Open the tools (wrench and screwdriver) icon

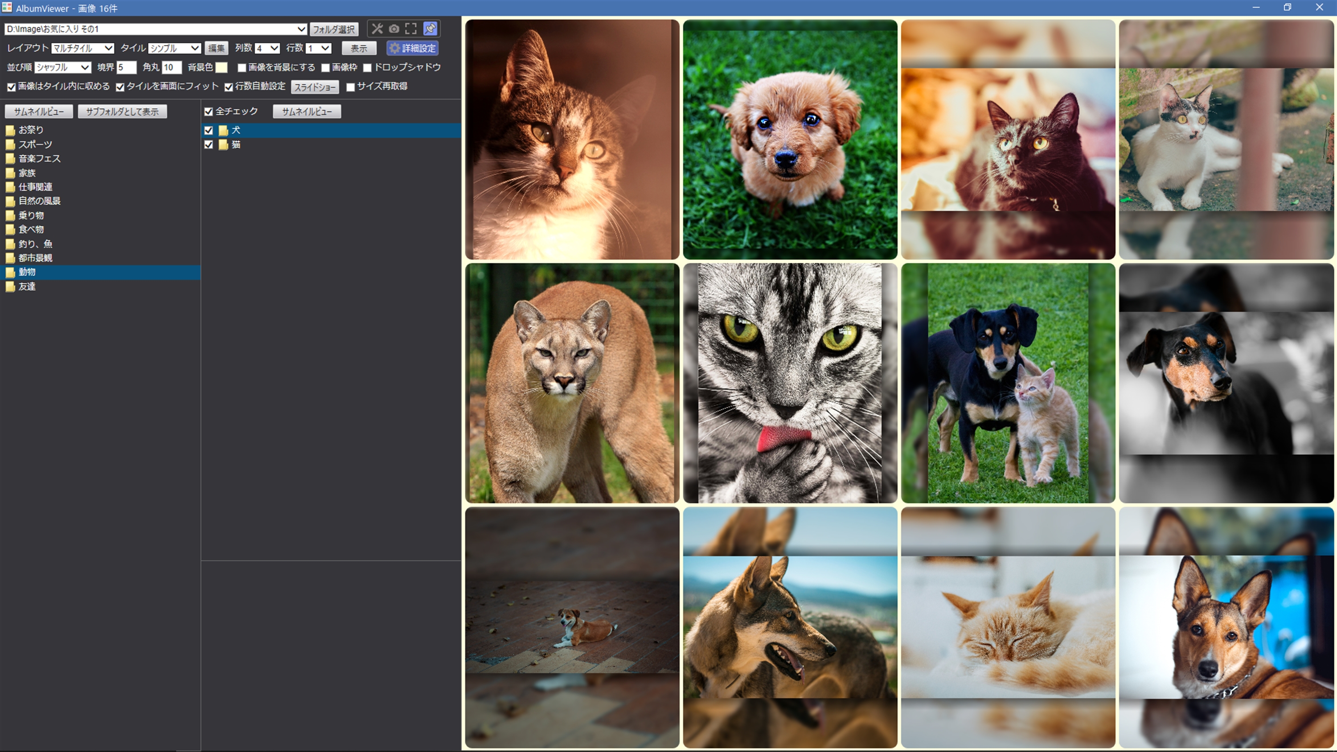click(x=377, y=29)
